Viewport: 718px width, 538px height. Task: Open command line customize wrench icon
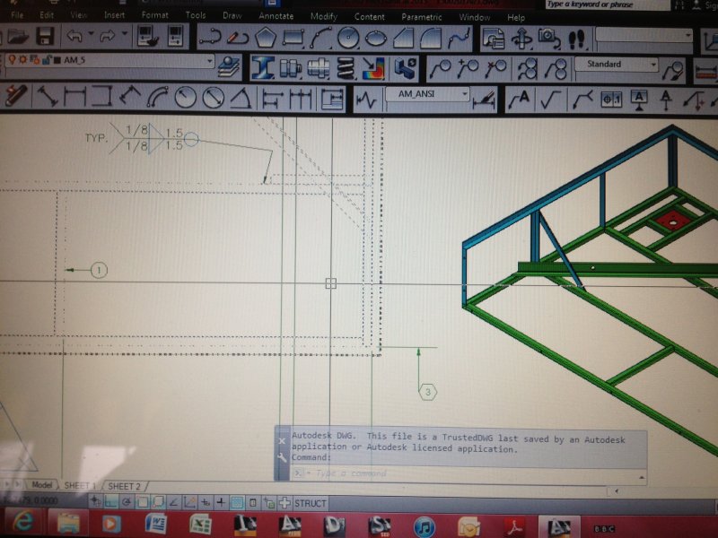click(x=282, y=457)
